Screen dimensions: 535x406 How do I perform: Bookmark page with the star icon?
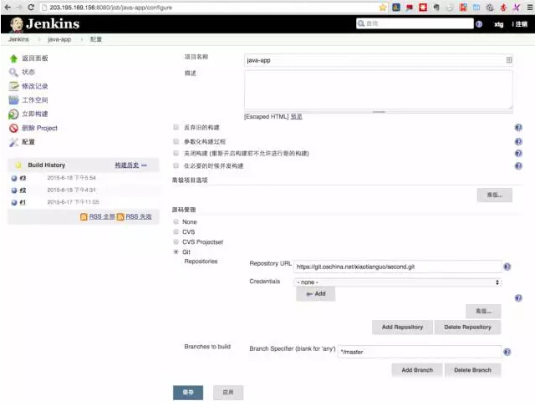(383, 8)
